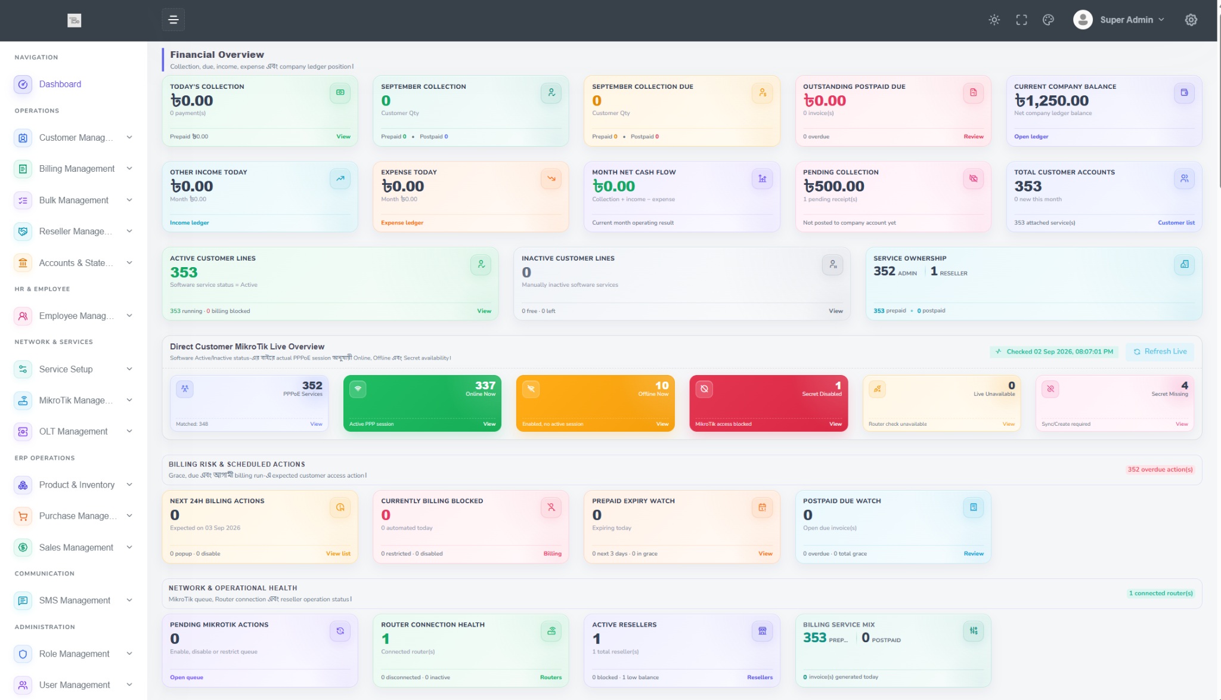
Task: Click View list on Next 24H Billing
Action: coord(338,553)
